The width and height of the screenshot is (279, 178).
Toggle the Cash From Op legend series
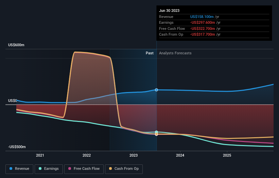click(x=124, y=169)
